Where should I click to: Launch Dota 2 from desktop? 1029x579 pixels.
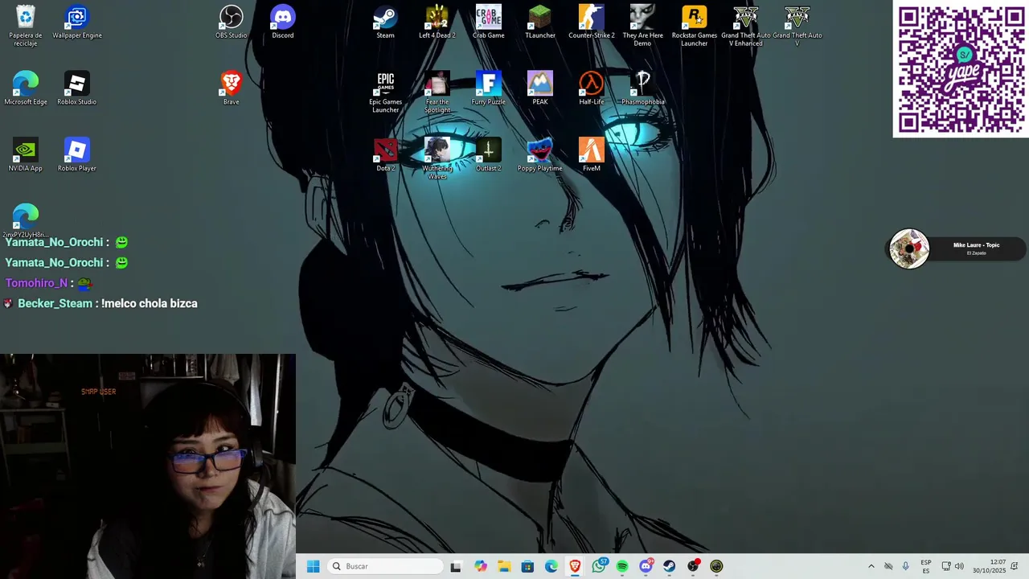coord(386,155)
